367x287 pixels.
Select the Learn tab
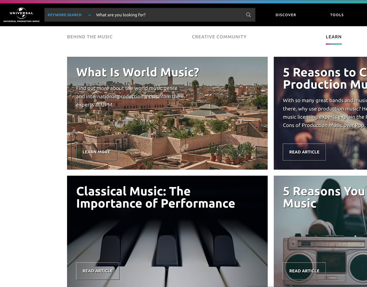334,37
